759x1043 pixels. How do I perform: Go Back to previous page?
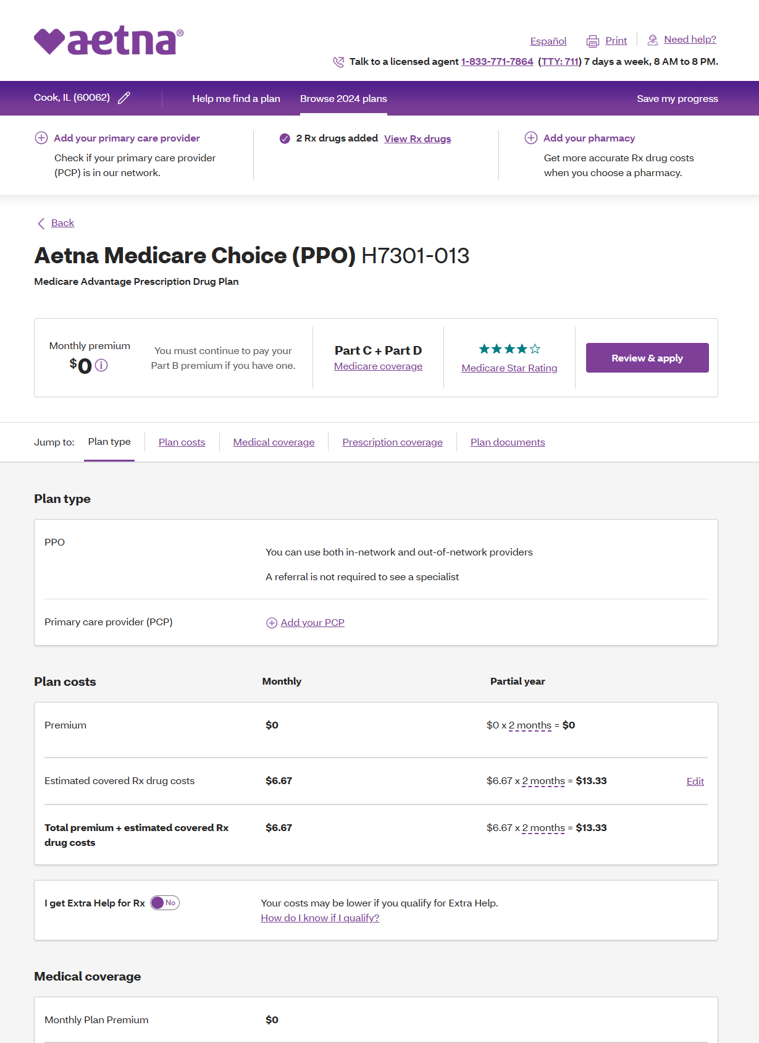tap(62, 223)
